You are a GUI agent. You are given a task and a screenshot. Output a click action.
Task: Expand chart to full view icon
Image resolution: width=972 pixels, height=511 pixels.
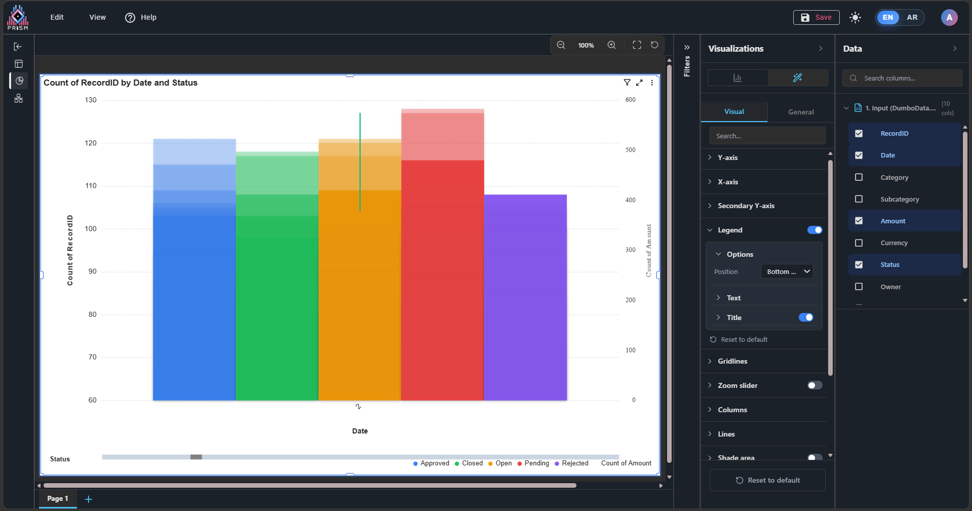coord(639,83)
